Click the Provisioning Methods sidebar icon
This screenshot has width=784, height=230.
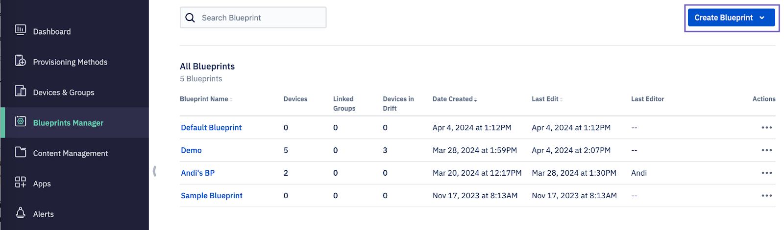pos(20,61)
